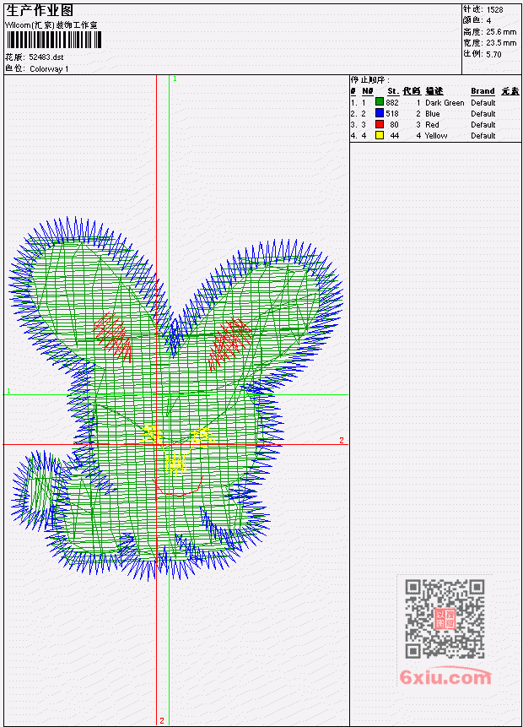Image resolution: width=523 pixels, height=727 pixels.
Task: Click the Dark Green color swatch
Action: click(380, 102)
